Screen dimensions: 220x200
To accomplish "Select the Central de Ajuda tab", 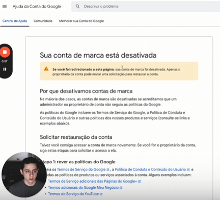I will tap(15, 21).
